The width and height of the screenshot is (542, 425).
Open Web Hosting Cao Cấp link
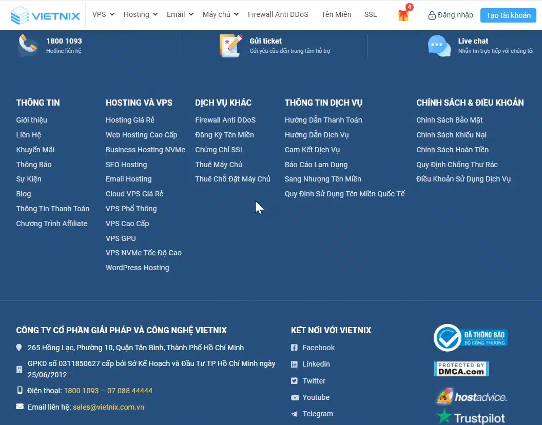click(x=141, y=135)
